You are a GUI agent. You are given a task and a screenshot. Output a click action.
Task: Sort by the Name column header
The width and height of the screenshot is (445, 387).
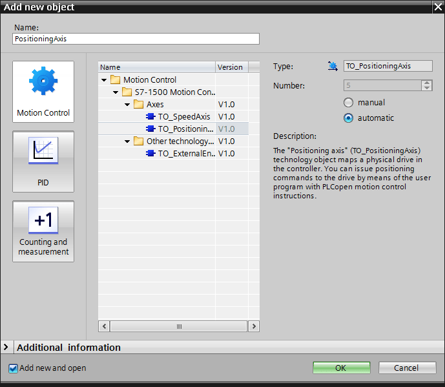pyautogui.click(x=156, y=67)
